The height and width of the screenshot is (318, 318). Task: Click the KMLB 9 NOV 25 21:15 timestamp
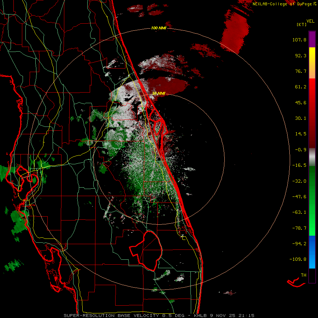pos(224,316)
